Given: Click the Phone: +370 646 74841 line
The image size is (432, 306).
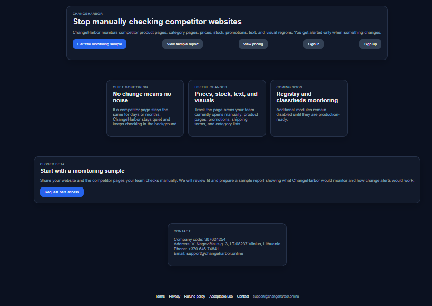Looking at the screenshot, I should [x=196, y=249].
